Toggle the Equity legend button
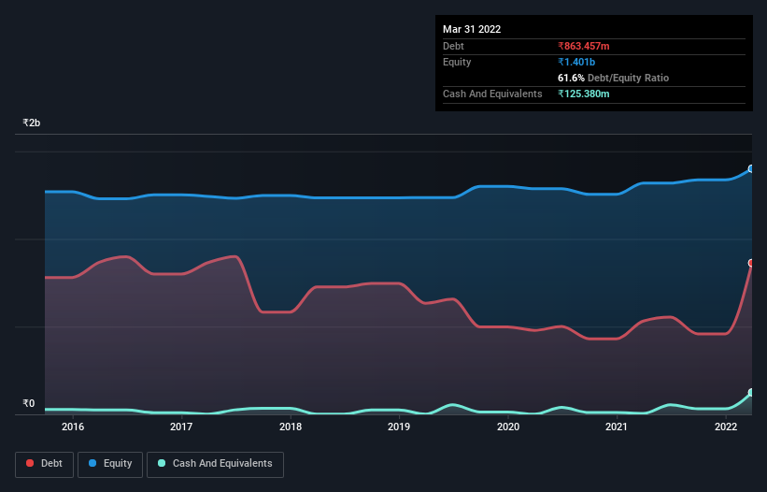This screenshot has height=492, width=767. point(110,464)
